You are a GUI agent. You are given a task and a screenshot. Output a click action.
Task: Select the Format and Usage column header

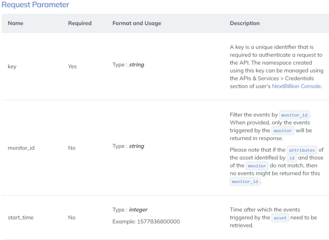click(x=137, y=23)
